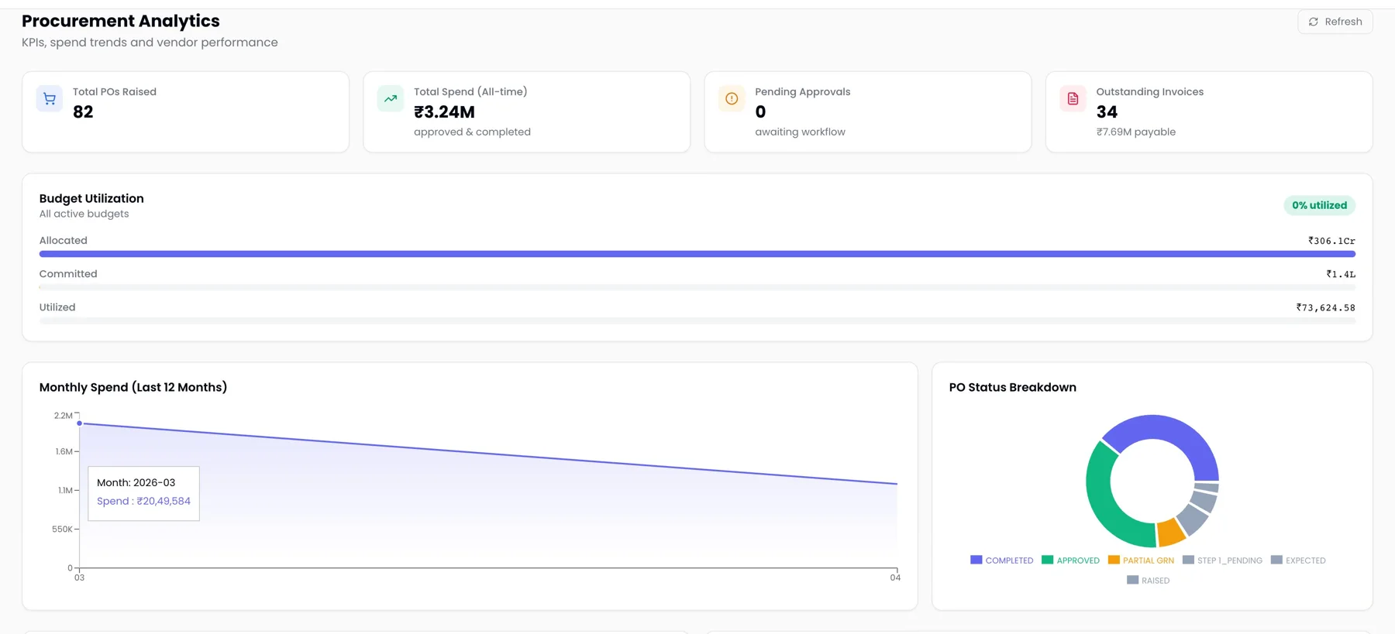
Task: Click the Utilized budget progress bar
Action: point(697,320)
